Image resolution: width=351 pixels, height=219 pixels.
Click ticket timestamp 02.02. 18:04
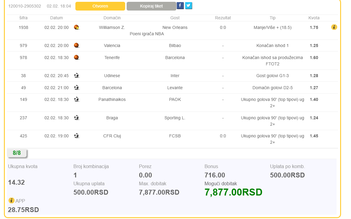59,6
